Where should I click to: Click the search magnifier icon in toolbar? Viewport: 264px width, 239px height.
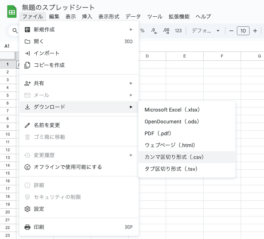coord(15,31)
